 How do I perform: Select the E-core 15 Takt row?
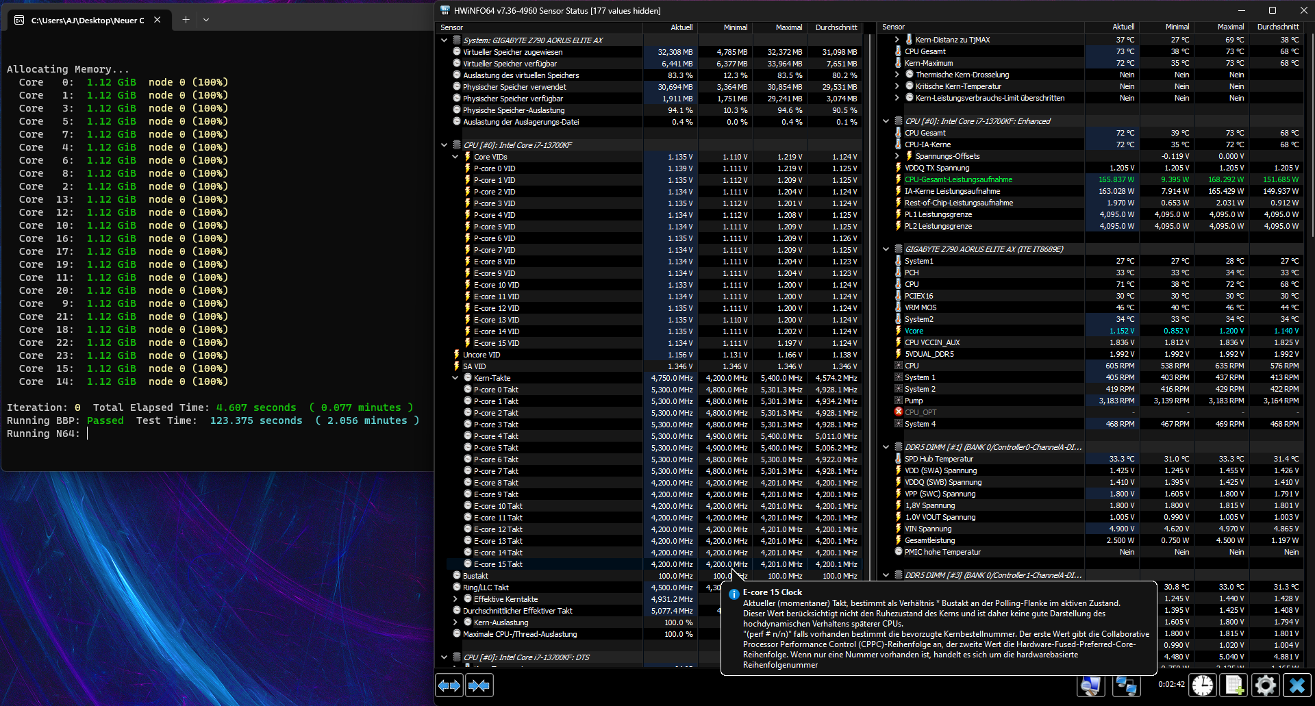click(649, 564)
